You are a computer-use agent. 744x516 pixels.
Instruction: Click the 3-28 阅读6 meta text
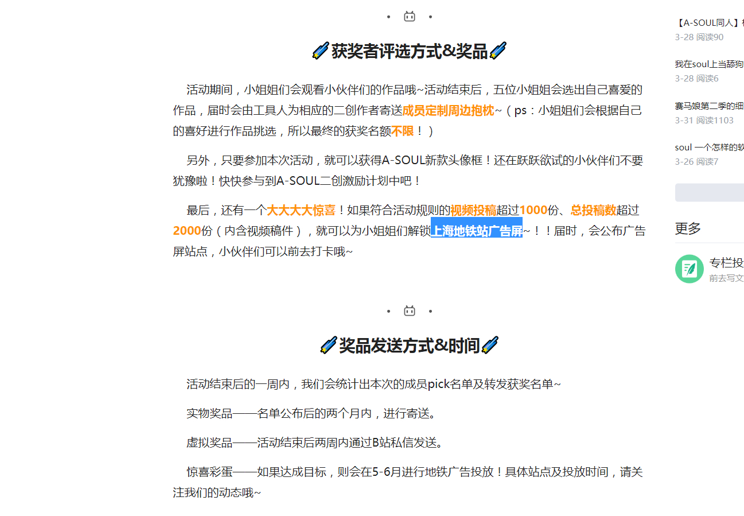point(696,78)
